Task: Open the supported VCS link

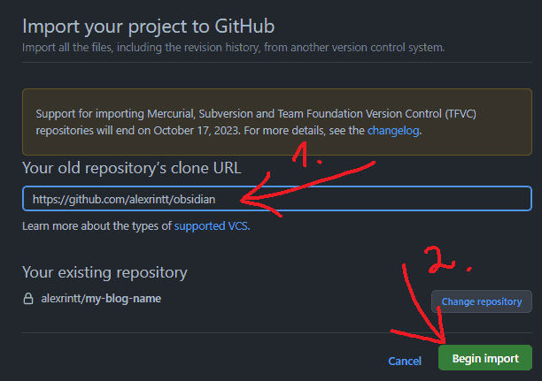Action: tap(211, 227)
